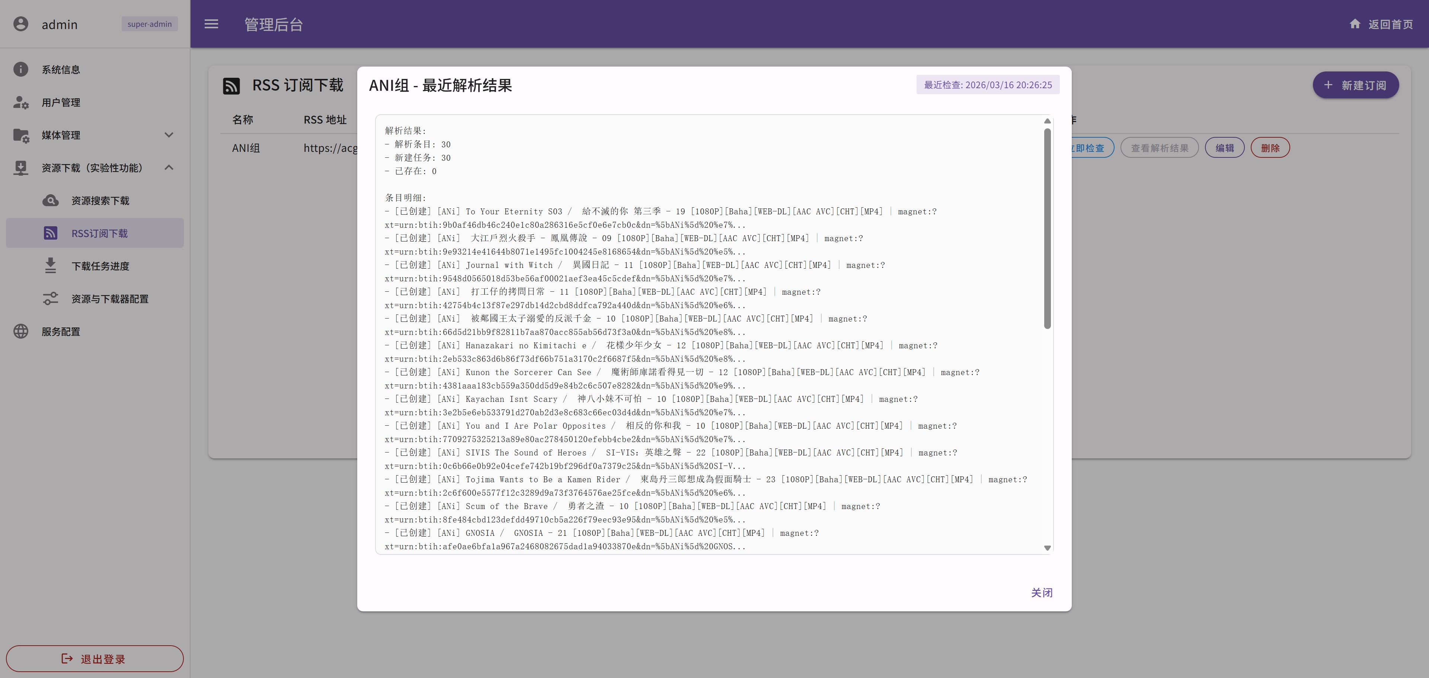Image resolution: width=1429 pixels, height=678 pixels.
Task: Click the 用户管理 user settings icon
Action: [x=20, y=102]
